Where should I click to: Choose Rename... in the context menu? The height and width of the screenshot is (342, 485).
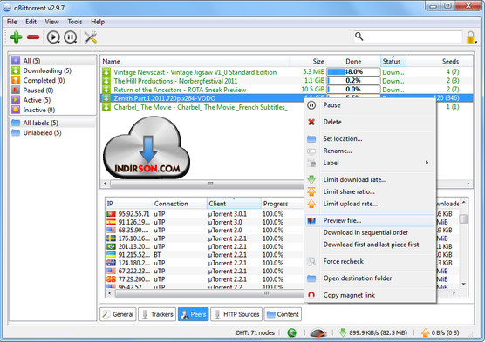[x=370, y=151]
